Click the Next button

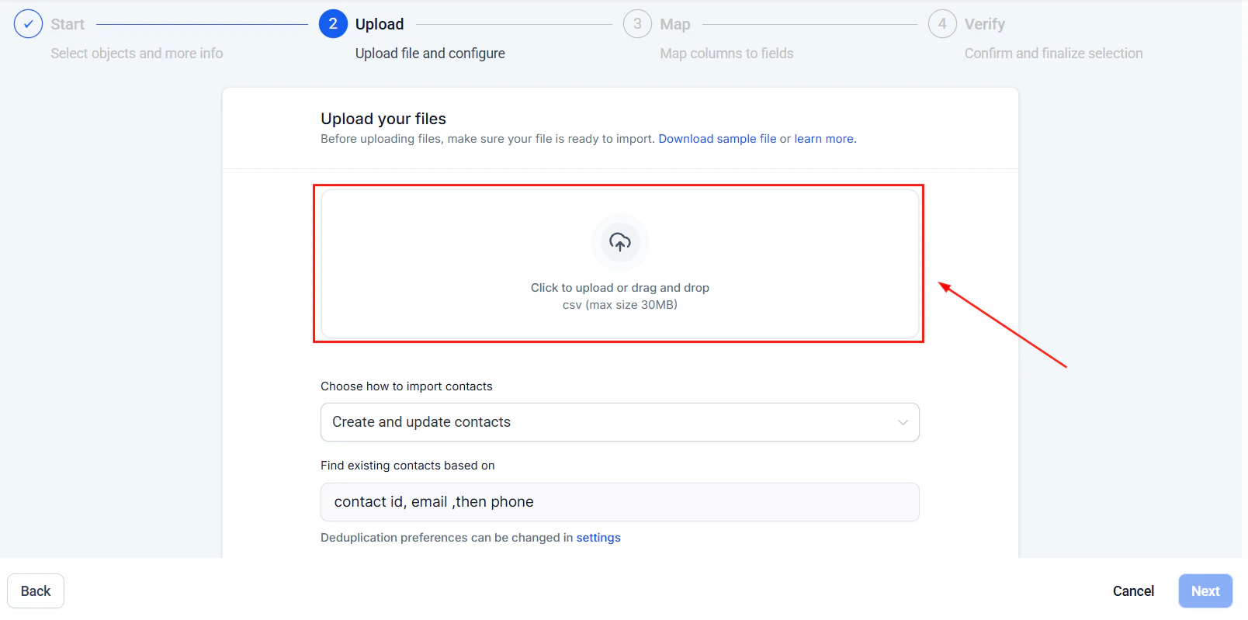click(x=1205, y=591)
